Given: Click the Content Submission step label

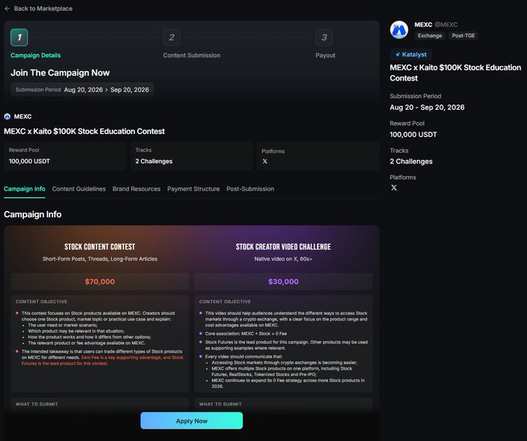Looking at the screenshot, I should [x=191, y=56].
